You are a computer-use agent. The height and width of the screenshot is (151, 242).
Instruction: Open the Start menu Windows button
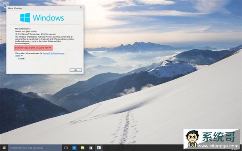pyautogui.click(x=4, y=148)
